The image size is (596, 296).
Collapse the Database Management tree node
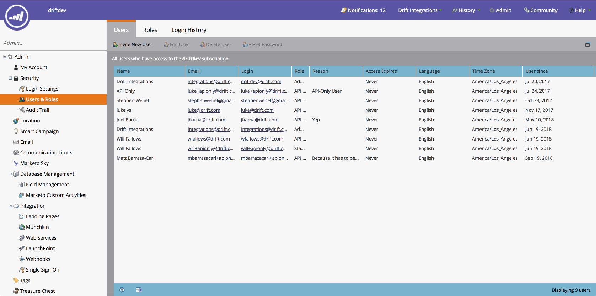point(11,174)
